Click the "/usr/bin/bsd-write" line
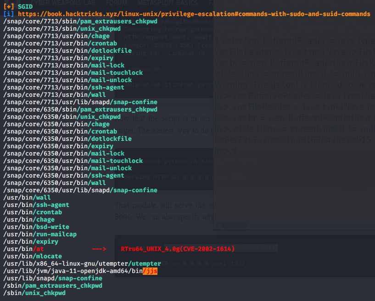The height and width of the screenshot is (301, 375). [36, 227]
